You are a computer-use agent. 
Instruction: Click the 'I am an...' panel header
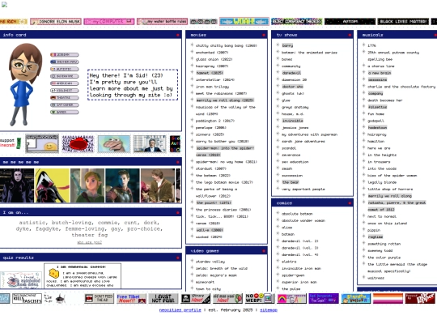[91, 212]
